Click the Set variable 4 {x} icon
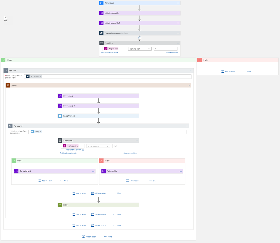This screenshot has height=243, width=280. click(x=16, y=171)
